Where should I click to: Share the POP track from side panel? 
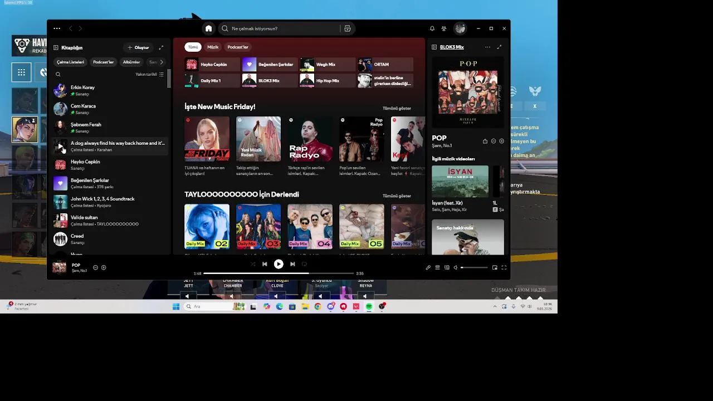click(485, 141)
